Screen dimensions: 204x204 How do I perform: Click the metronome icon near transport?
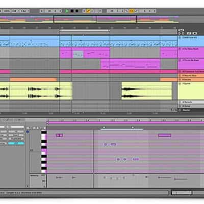[100, 11]
